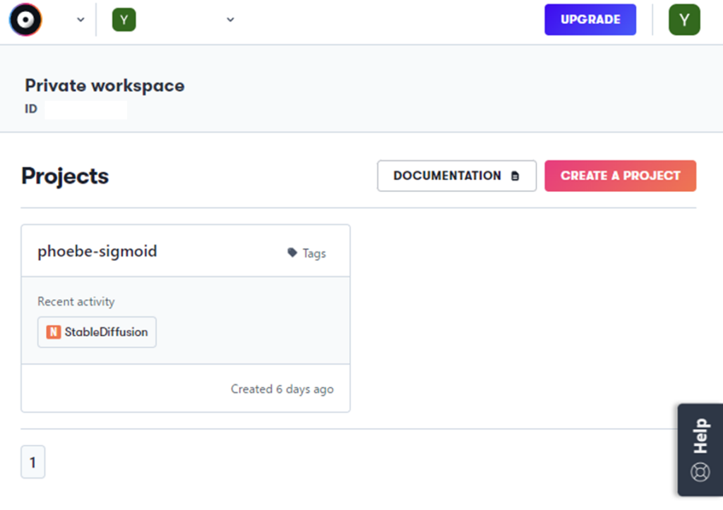
Task: Select the workspace ID value field
Action: coord(85,109)
